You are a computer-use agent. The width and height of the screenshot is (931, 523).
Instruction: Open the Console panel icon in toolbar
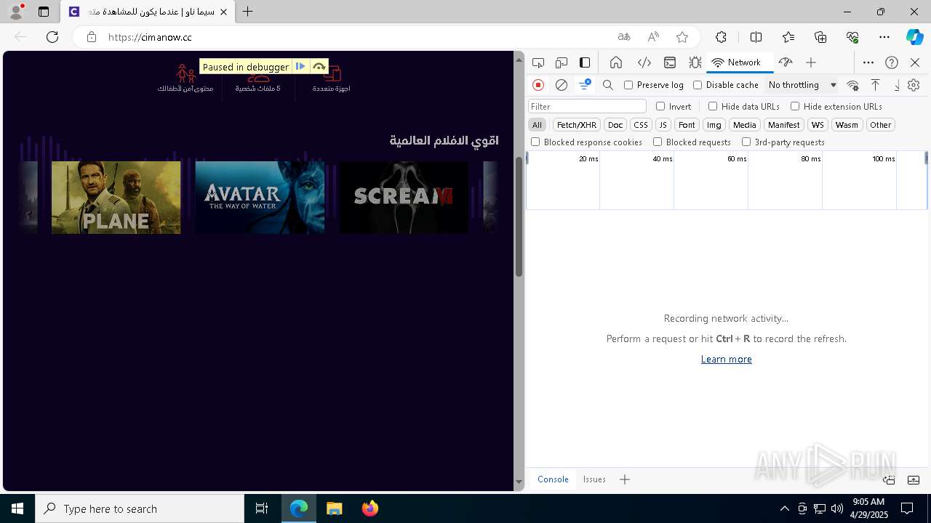pos(670,62)
